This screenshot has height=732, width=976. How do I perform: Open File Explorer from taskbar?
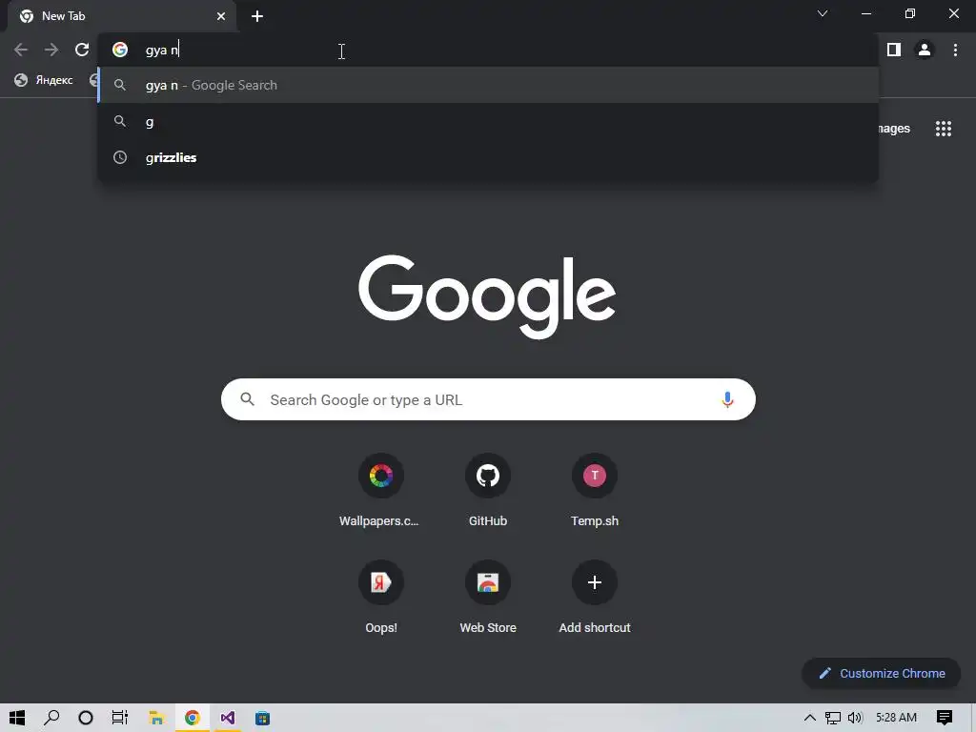click(x=156, y=718)
